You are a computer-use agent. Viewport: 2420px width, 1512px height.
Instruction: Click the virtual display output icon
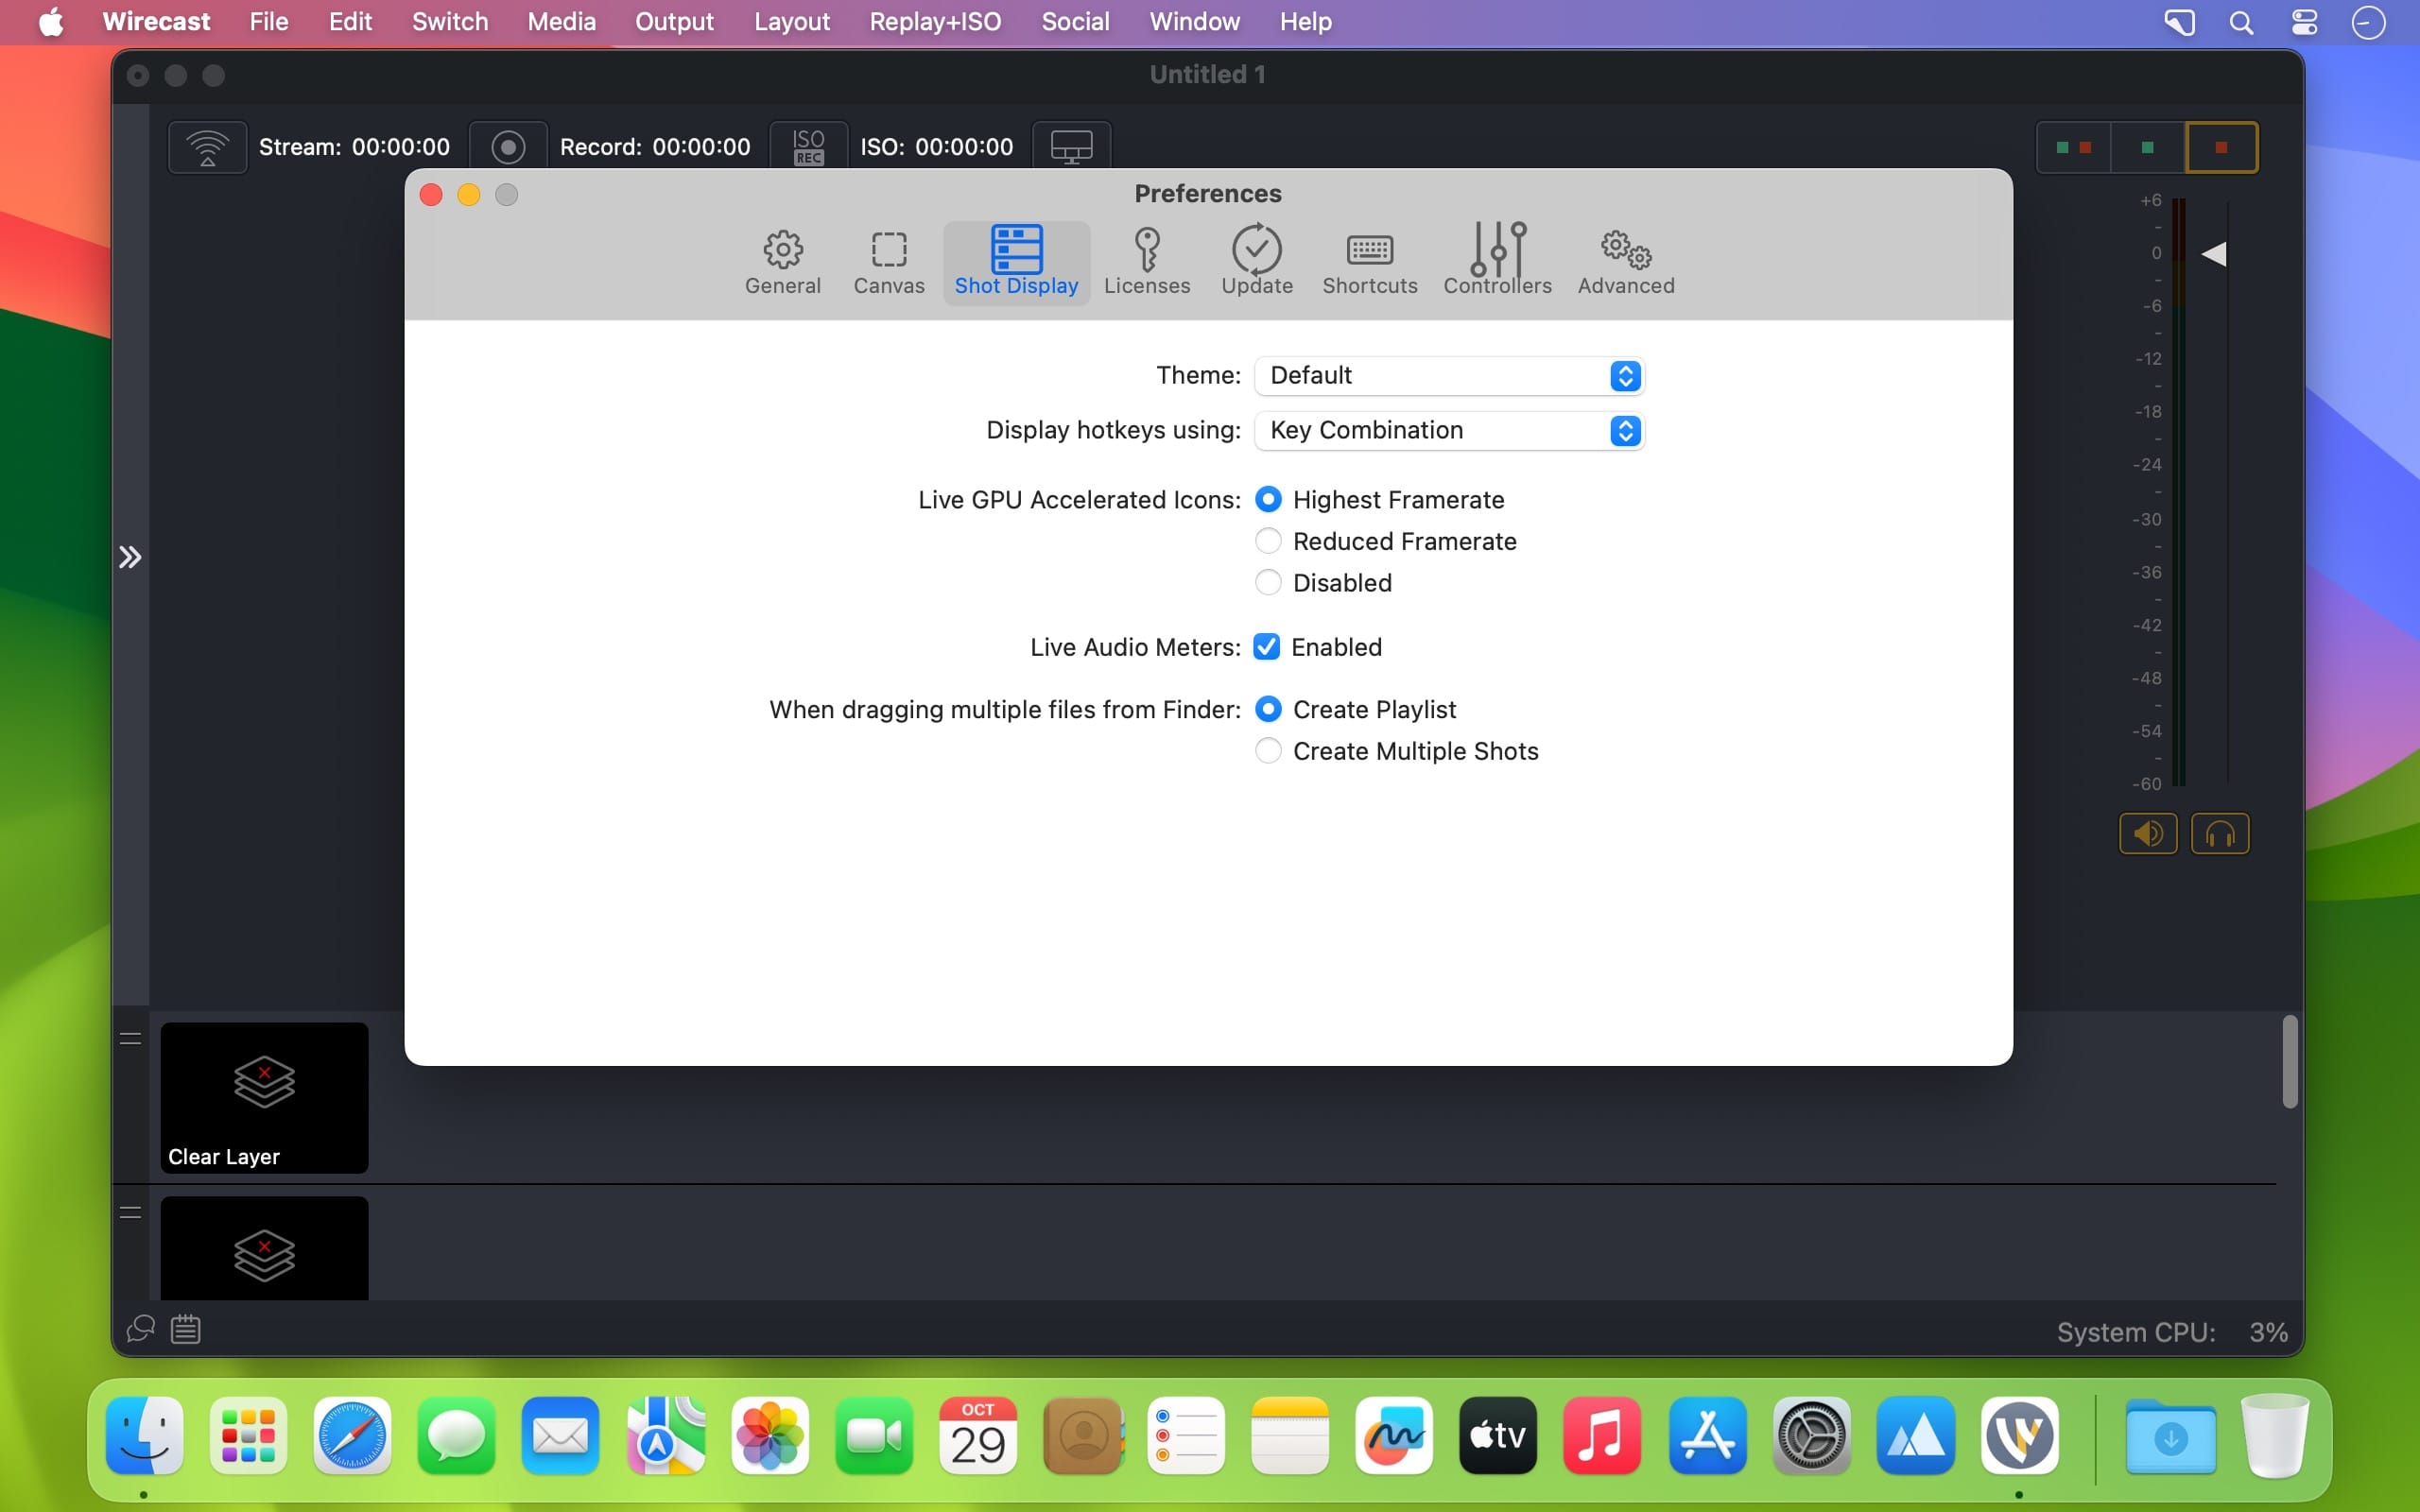point(1071,148)
